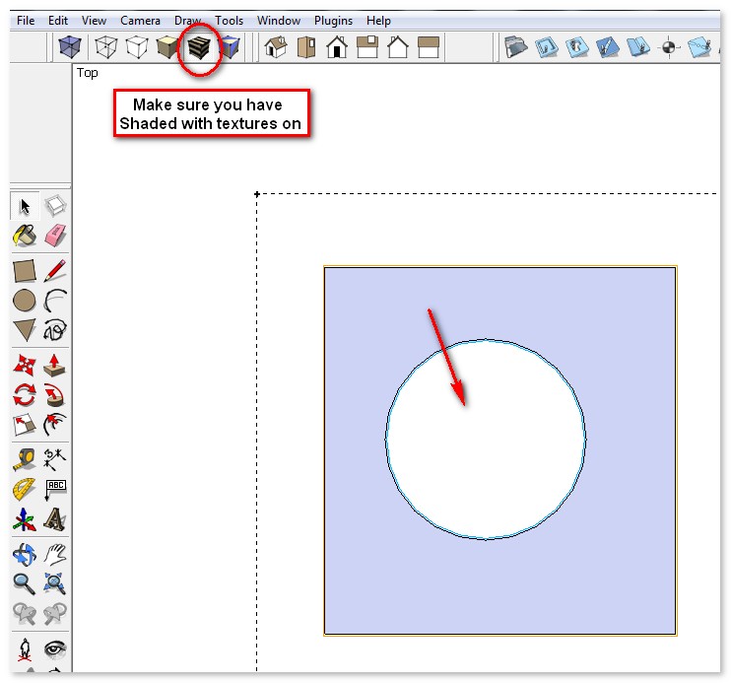Viewport: 731px width, 683px height.
Task: Choose the Orbit camera tool
Action: [x=25, y=554]
